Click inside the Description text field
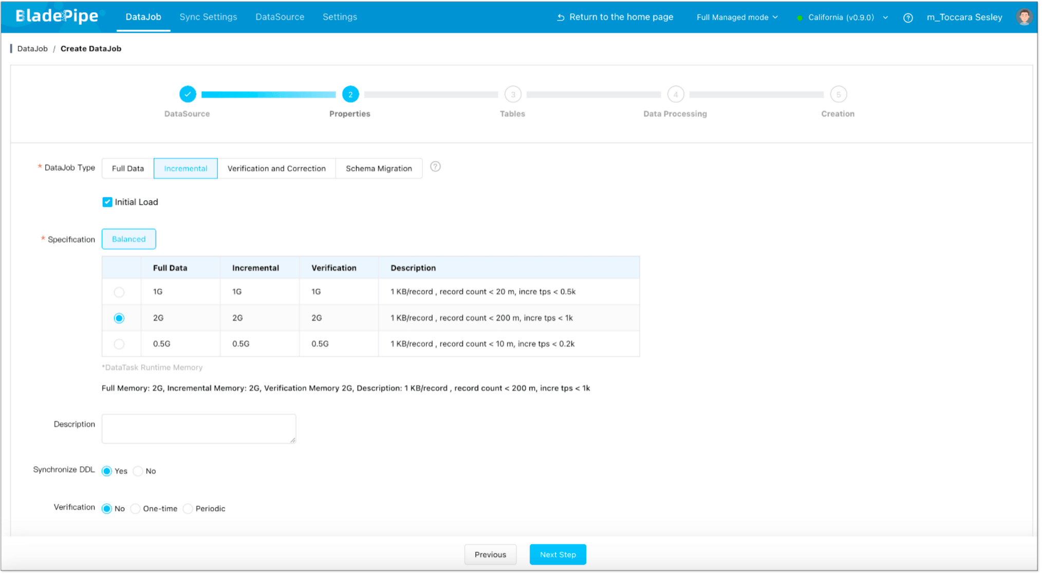The width and height of the screenshot is (1042, 574). [x=198, y=428]
